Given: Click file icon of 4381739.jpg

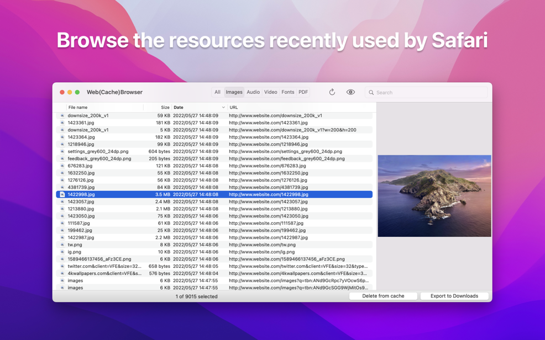Looking at the screenshot, I should [x=62, y=187].
